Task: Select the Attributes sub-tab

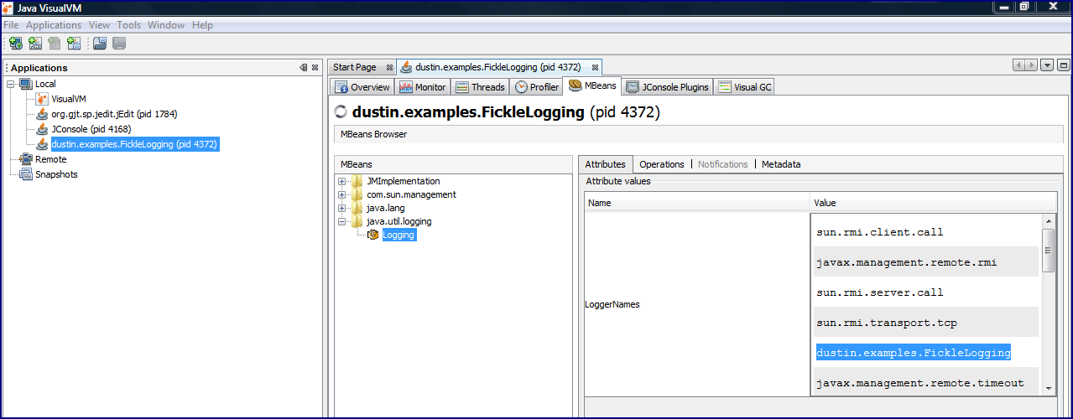Action: pos(605,164)
